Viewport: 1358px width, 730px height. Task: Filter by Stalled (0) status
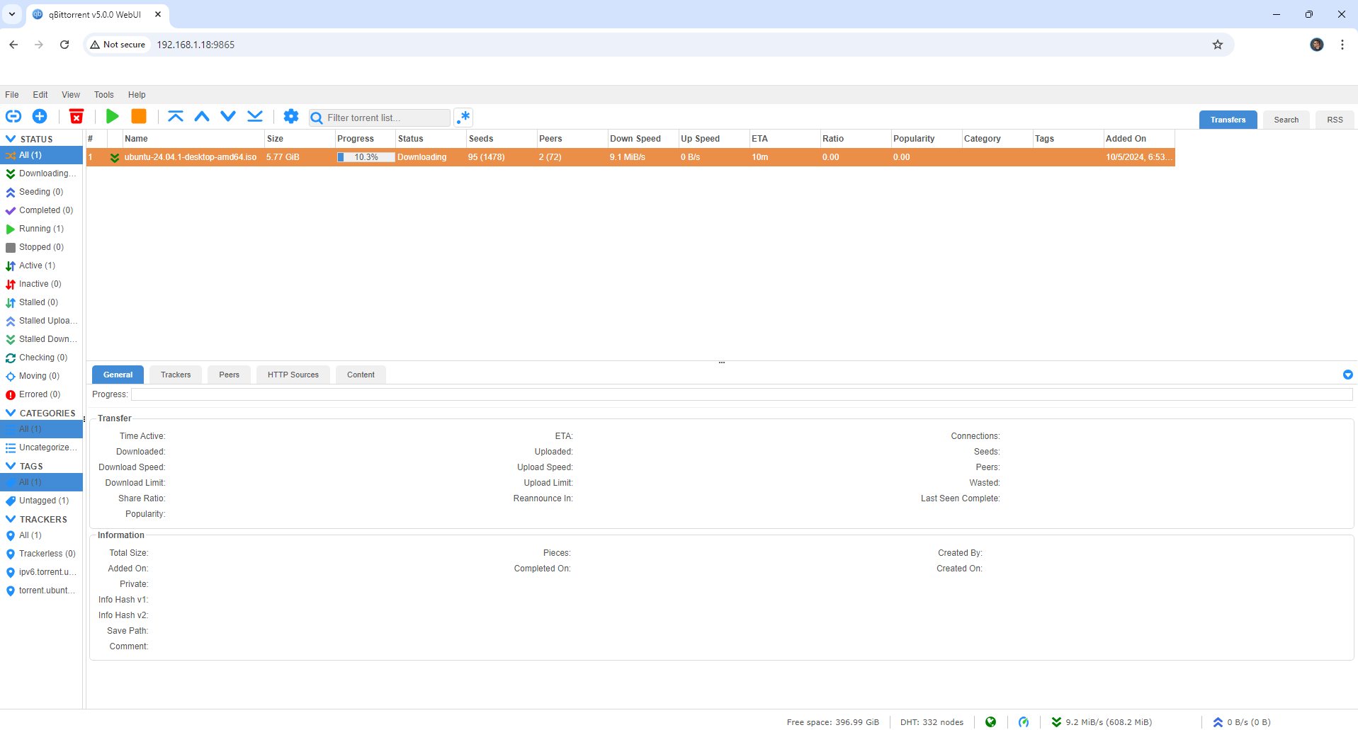coord(41,302)
